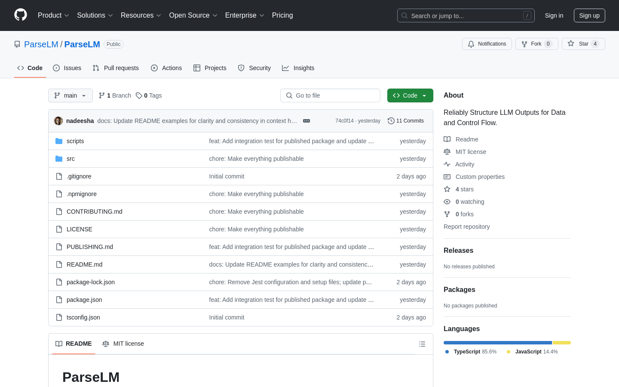
Task: Click Report repository link
Action: coord(466,227)
